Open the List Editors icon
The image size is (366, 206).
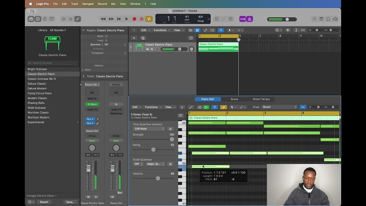(x=314, y=19)
